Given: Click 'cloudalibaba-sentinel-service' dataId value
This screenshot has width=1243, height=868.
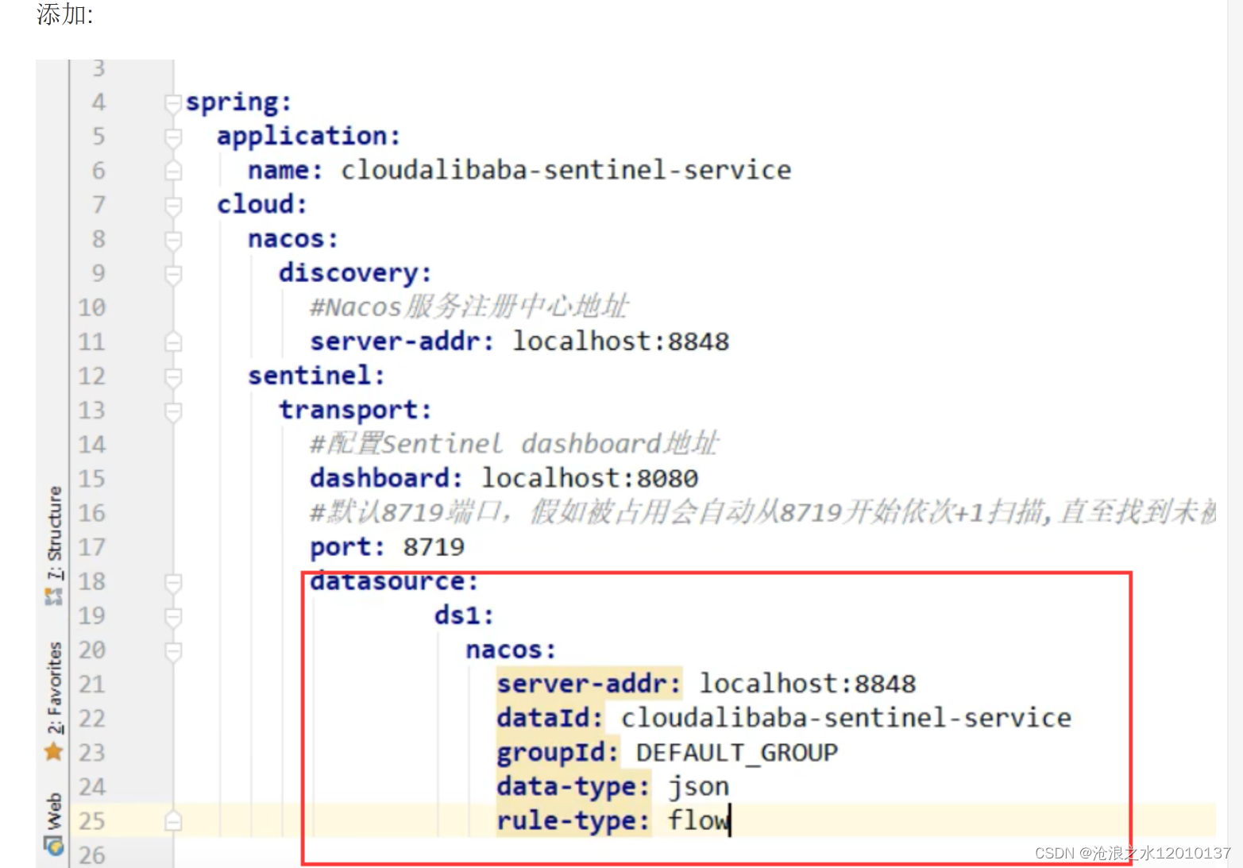Looking at the screenshot, I should 847,718.
